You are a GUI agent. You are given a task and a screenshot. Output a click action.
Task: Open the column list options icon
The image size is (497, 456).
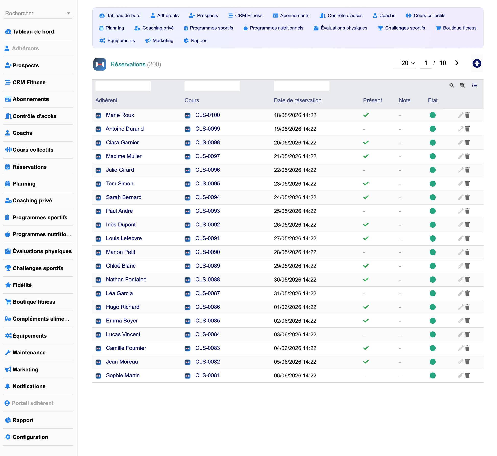pyautogui.click(x=475, y=85)
